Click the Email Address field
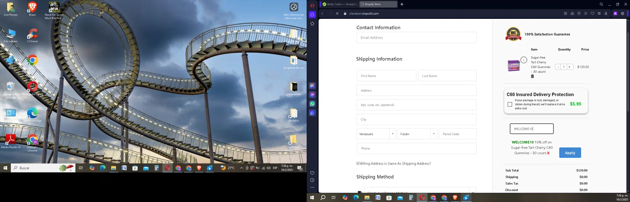 click(x=417, y=37)
